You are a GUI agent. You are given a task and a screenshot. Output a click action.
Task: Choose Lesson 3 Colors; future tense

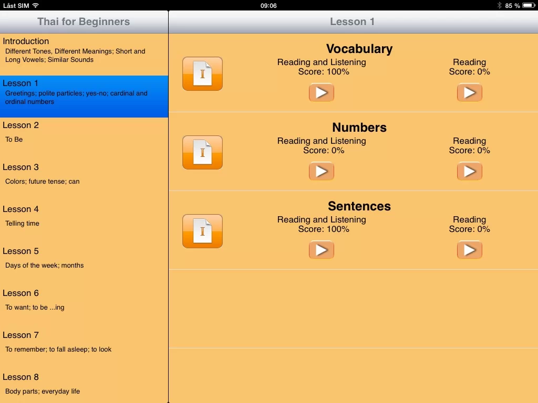coord(84,181)
